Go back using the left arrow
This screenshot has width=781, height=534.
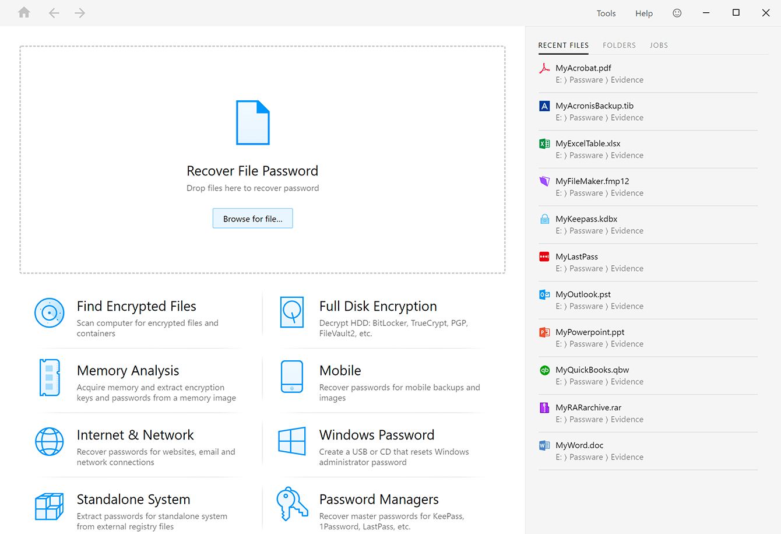point(54,13)
